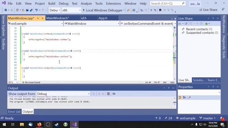Viewport: 228px width, 128px height.
Task: Start the Local Windows Debugger
Action: coord(103,10)
